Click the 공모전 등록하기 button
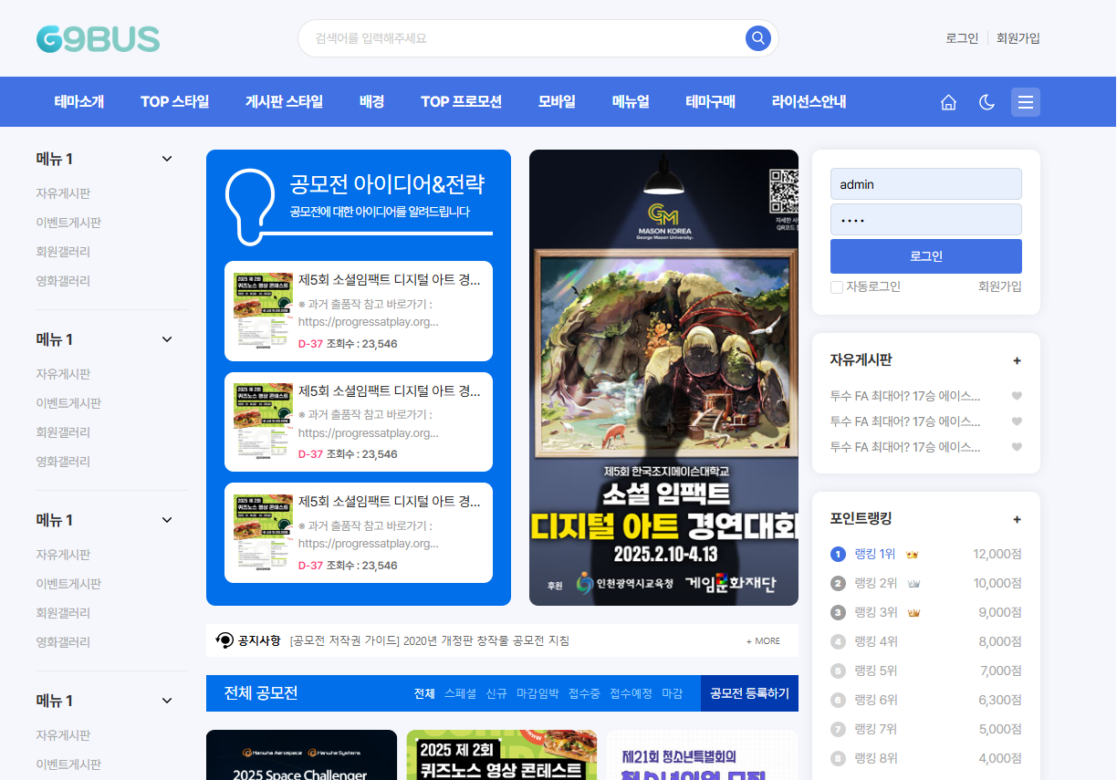This screenshot has width=1117, height=780. click(748, 693)
